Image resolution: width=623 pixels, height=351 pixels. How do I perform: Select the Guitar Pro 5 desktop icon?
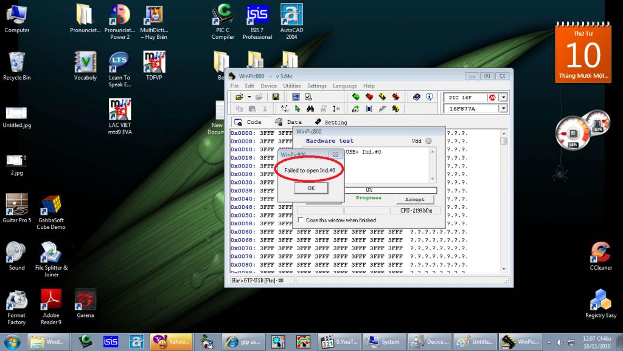tap(16, 208)
